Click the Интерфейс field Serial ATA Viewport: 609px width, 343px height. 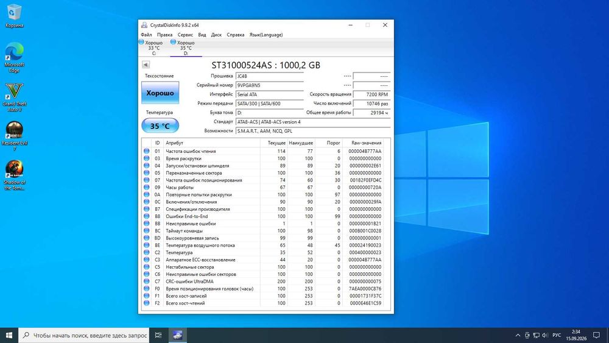pos(270,94)
